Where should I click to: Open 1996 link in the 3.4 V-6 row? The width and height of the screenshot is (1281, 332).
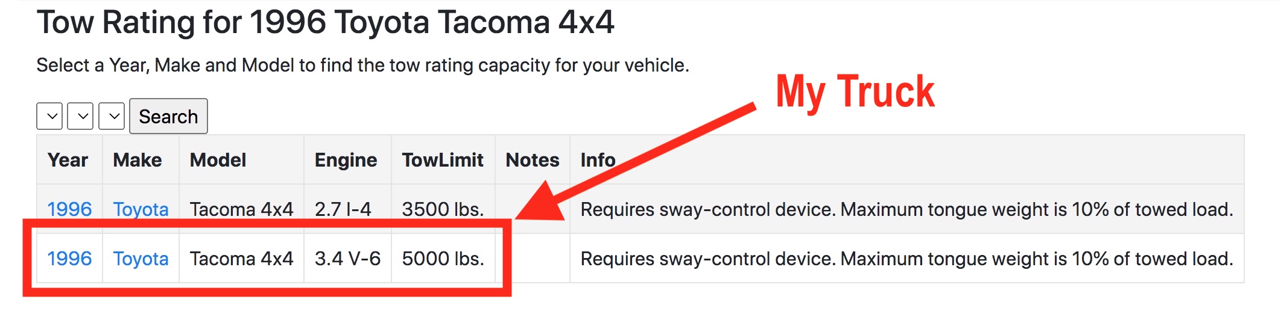tap(69, 259)
